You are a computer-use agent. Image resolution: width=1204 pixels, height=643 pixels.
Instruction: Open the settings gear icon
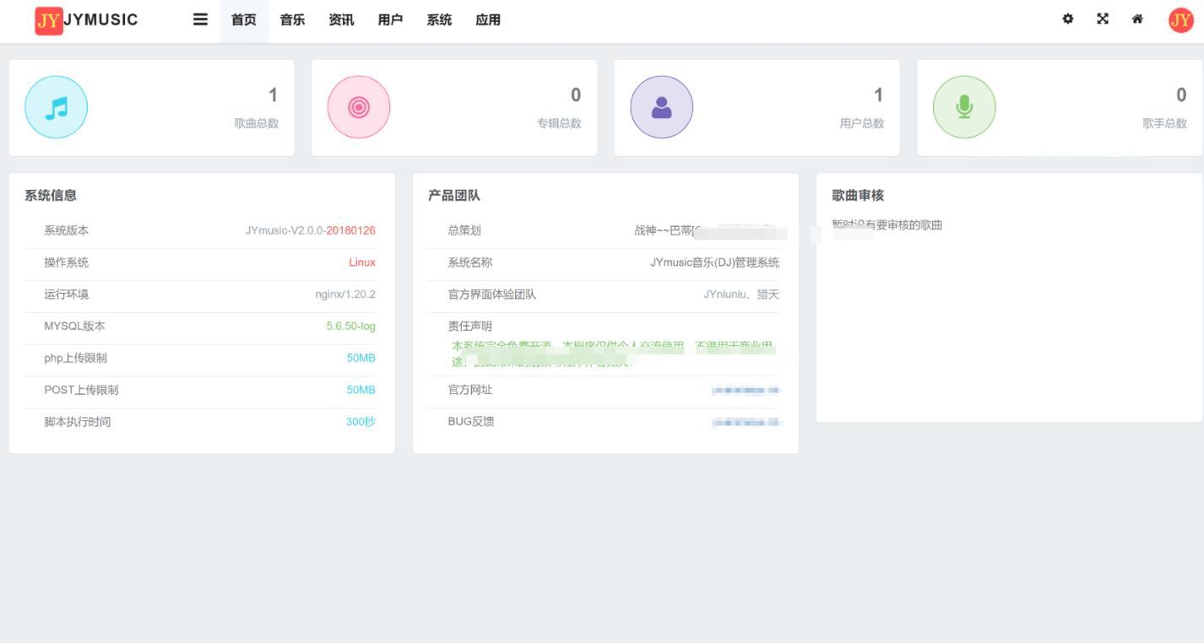pyautogui.click(x=1068, y=19)
